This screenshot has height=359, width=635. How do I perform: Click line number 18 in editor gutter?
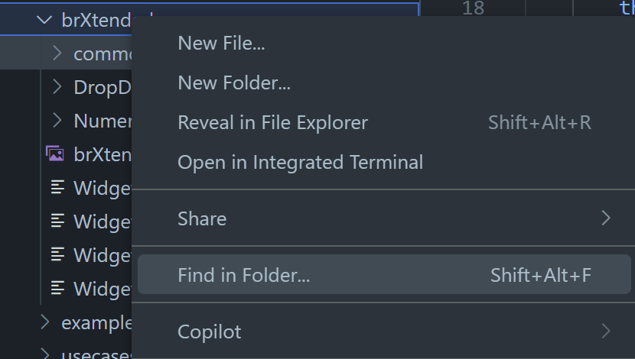tap(473, 8)
